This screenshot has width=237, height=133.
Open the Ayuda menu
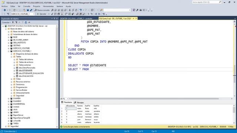tap(68, 6)
